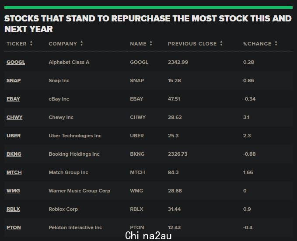Click the PREVIOUS CLOSE header label
297x241 pixels.
192,44
